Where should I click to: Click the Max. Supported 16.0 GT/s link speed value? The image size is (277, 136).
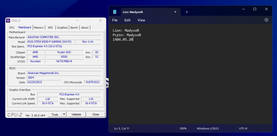(x=91, y=103)
